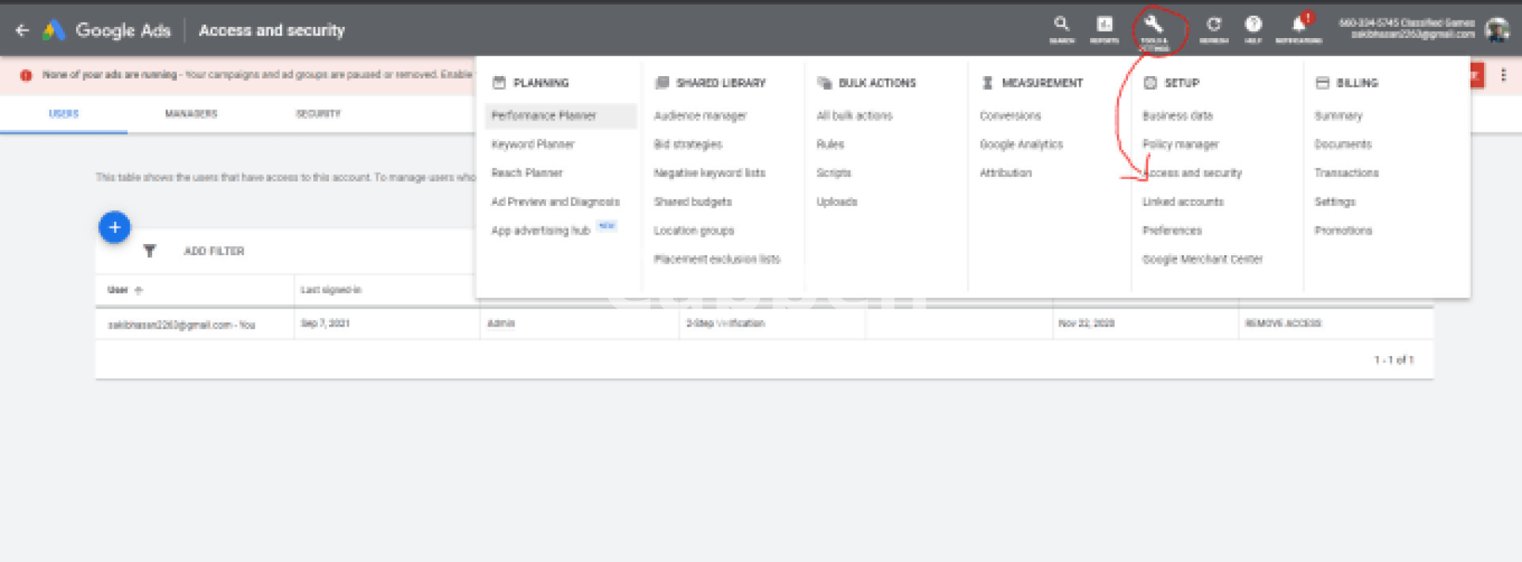Click the Refresh icon
The height and width of the screenshot is (562, 1522).
[1214, 25]
